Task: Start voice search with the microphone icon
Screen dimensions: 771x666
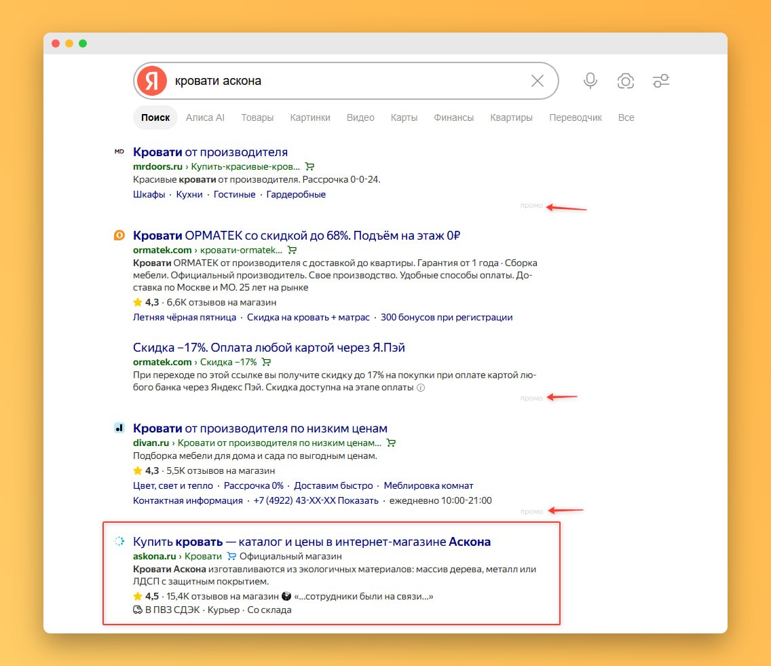Action: (590, 81)
